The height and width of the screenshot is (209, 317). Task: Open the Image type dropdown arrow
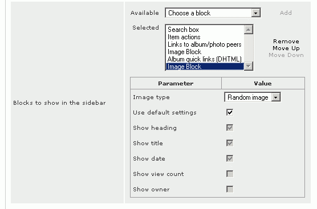point(276,97)
